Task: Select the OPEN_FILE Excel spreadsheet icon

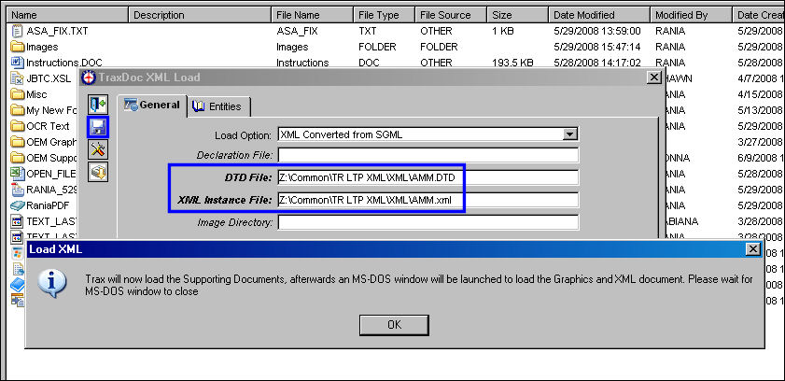Action: point(18,174)
